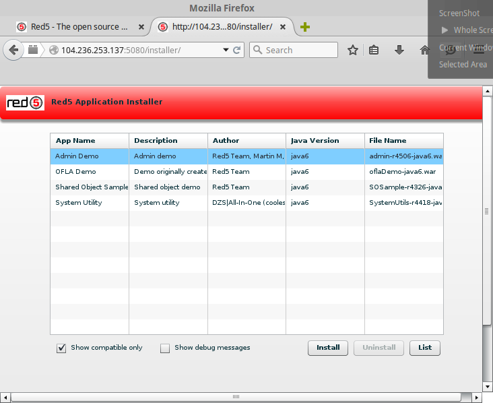493x403 pixels.
Task: Click the vertical scrollbar up arrow
Action: point(488,91)
